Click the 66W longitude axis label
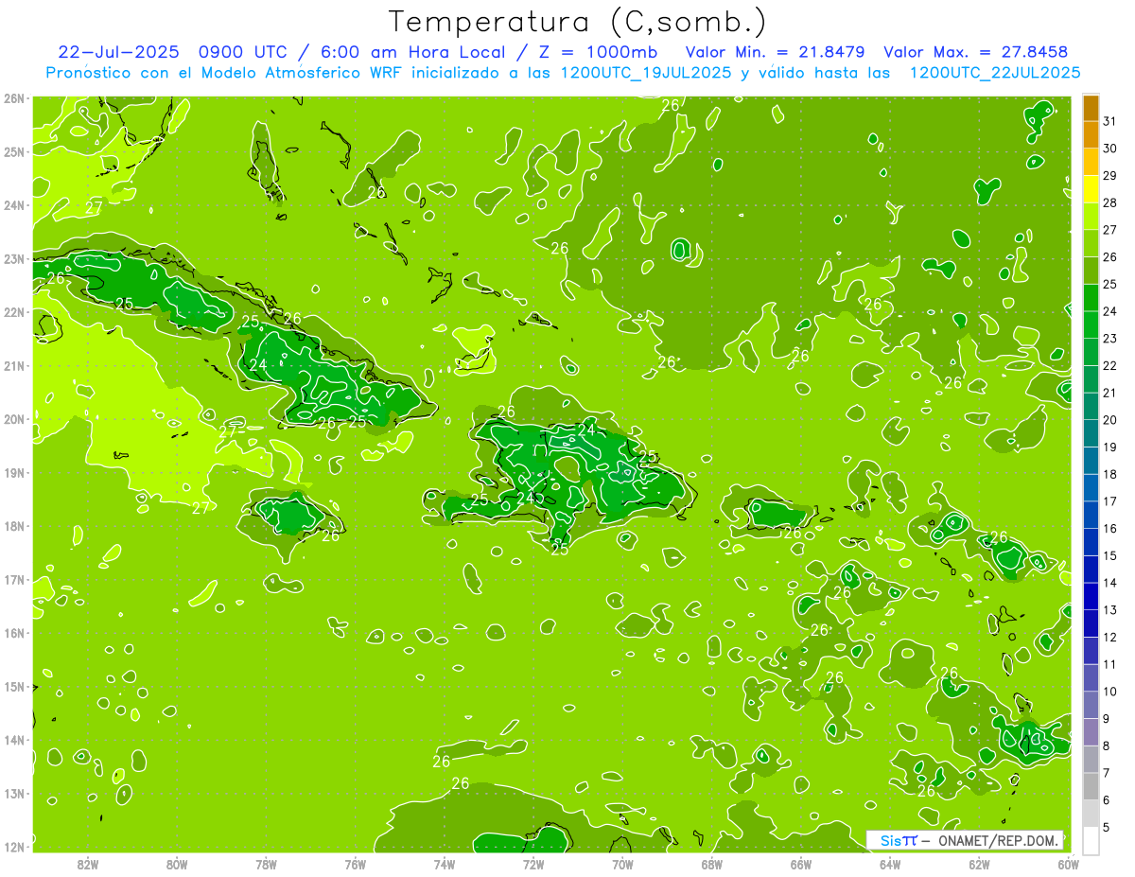The height and width of the screenshot is (877, 1135). (800, 863)
